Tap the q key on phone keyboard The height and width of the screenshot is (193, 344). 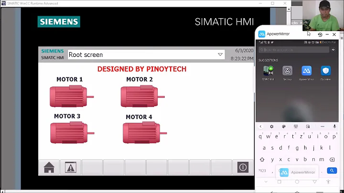[x=260, y=137]
